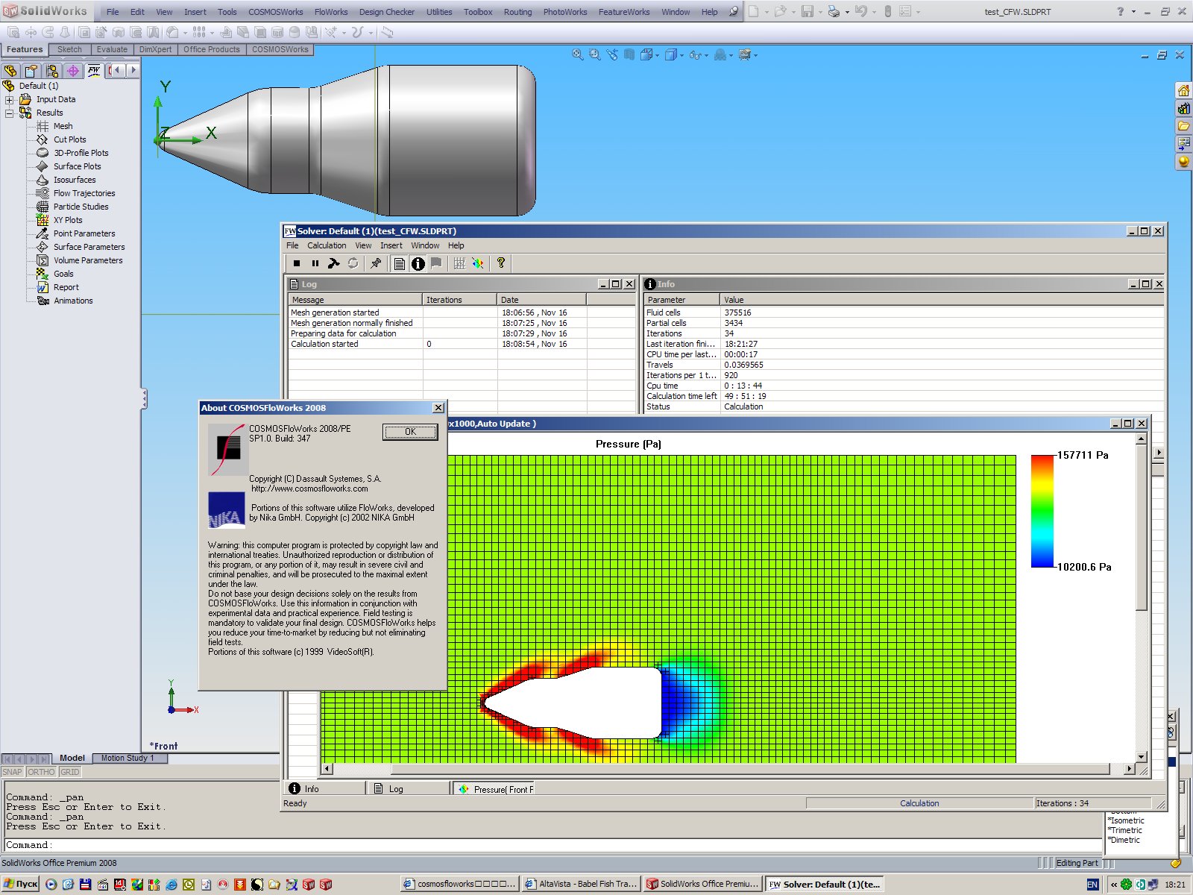Click the Undo icon in main toolbar
The image size is (1193, 895).
(x=860, y=12)
